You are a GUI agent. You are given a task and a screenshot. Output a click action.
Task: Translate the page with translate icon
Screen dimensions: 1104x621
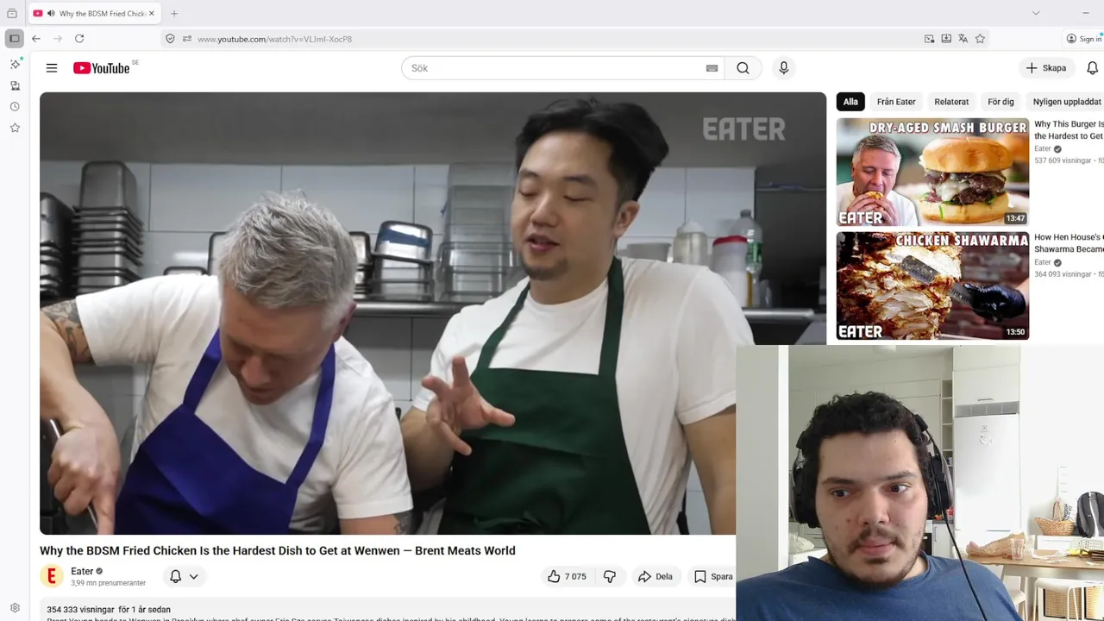963,39
